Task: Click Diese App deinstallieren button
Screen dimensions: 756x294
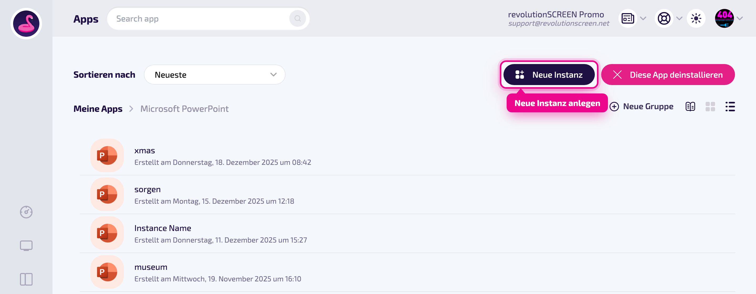Action: click(x=668, y=75)
